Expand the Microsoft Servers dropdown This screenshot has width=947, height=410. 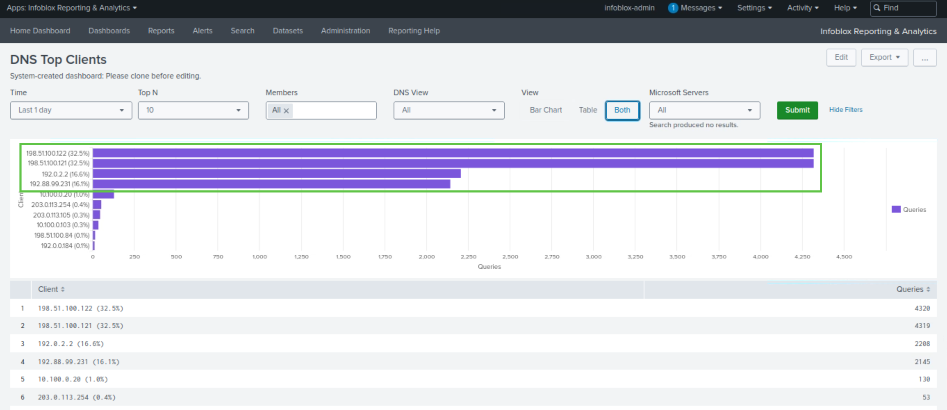click(704, 110)
